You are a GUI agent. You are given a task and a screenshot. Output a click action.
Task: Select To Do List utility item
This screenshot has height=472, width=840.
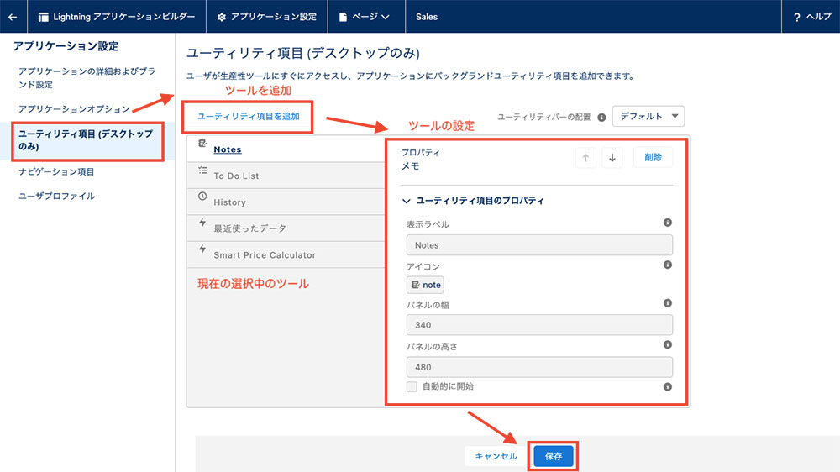[286, 176]
